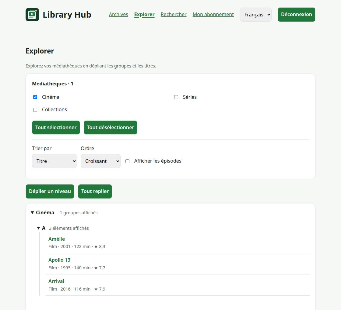This screenshot has width=341, height=310.
Task: Click the "3 éléments affichés" text
Action: point(69,228)
